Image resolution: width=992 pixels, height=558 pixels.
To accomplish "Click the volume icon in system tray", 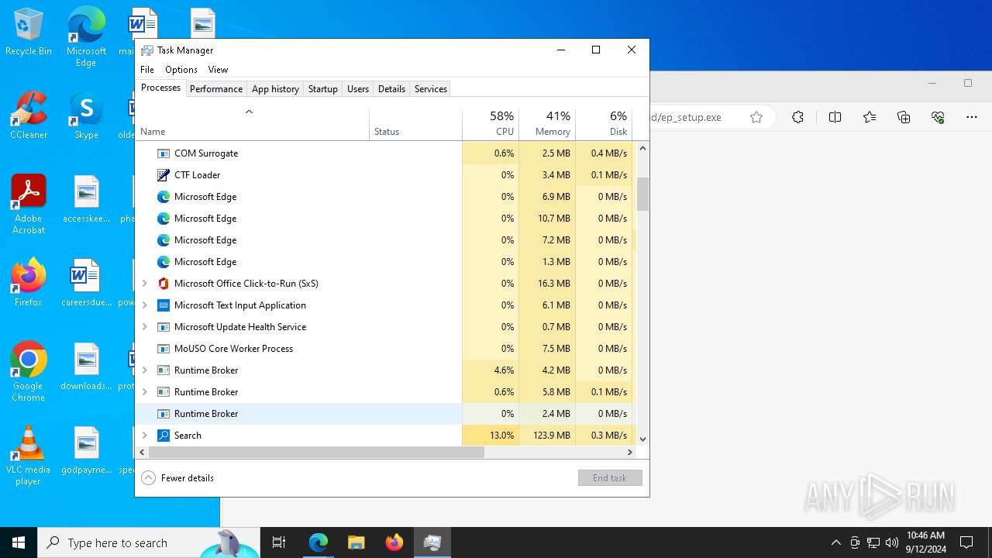I will pos(892,542).
